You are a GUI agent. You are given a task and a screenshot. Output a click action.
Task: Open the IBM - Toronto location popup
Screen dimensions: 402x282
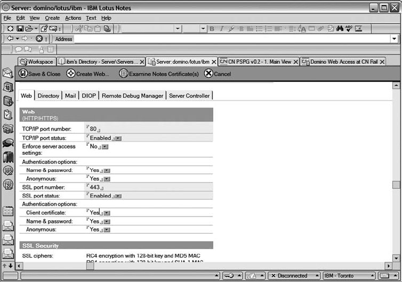tap(348, 276)
